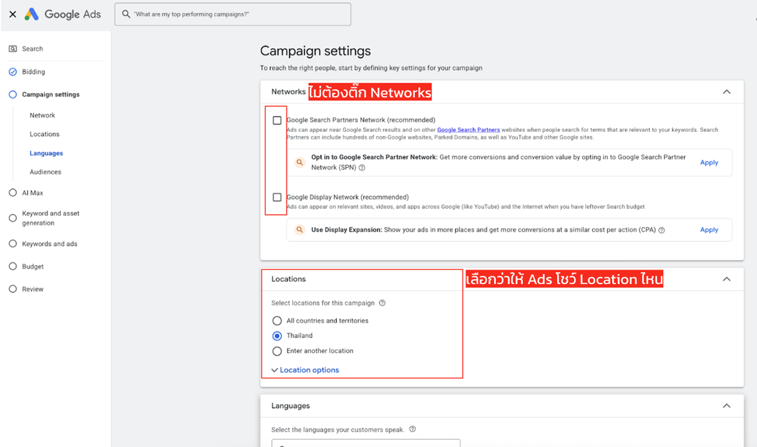Click the Locations section title
Screen dimensions: 757x447
[288, 279]
